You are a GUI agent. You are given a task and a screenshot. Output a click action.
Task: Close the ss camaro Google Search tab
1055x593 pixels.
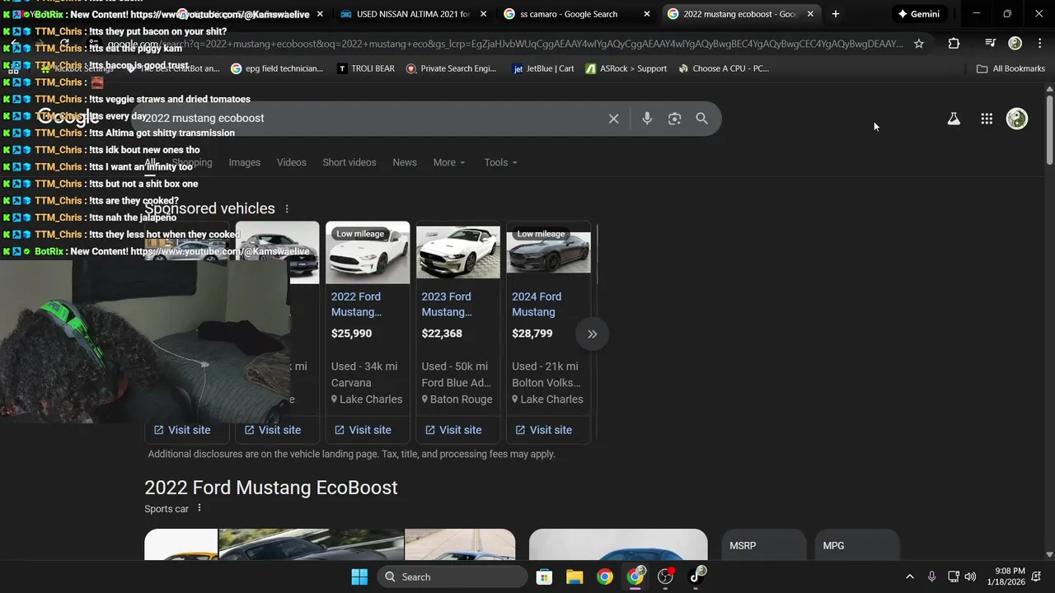click(647, 14)
